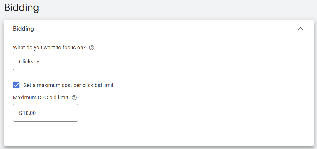This screenshot has height=149, width=317.
Task: Click the dollar sign in the bid field
Action: tap(20, 113)
